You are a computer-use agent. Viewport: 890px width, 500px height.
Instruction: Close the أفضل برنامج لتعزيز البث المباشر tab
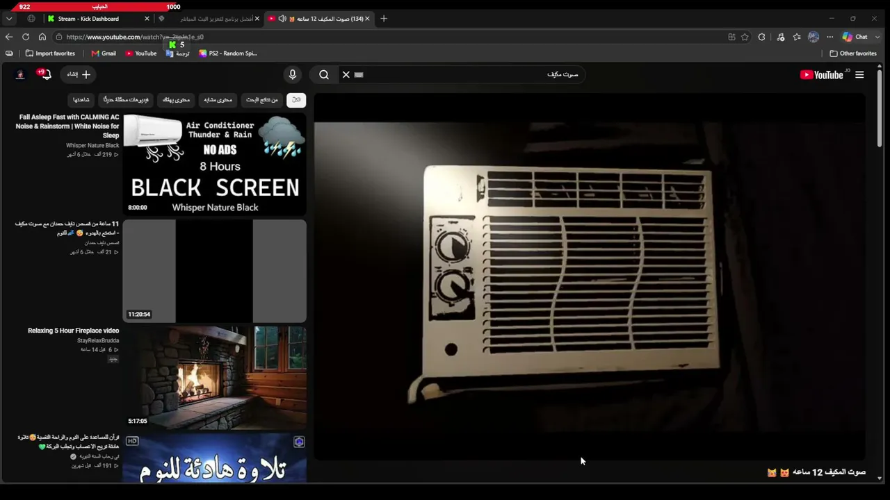click(257, 19)
